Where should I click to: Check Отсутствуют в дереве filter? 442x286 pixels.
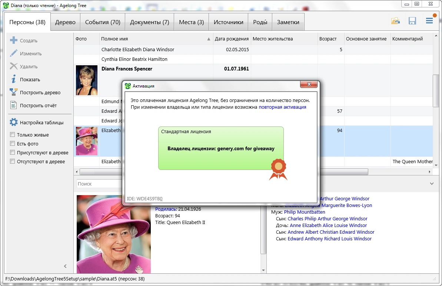coord(12,161)
